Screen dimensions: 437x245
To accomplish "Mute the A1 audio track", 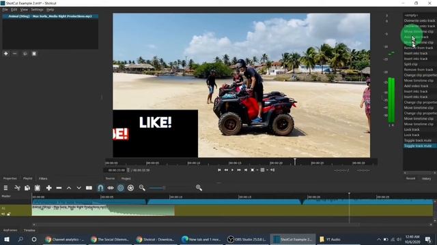I will 3,214.
